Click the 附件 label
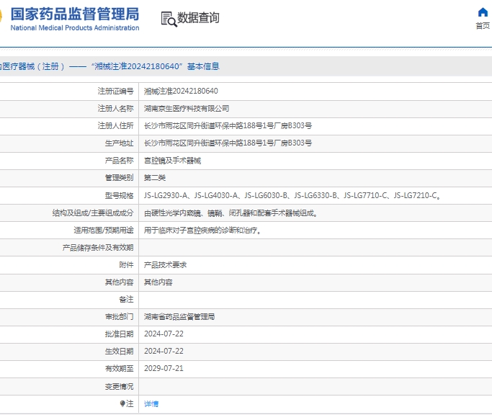492x420 pixels. point(127,264)
